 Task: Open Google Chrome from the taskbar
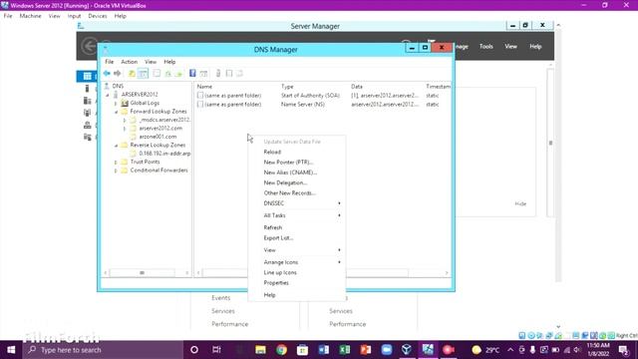pyautogui.click(x=281, y=350)
